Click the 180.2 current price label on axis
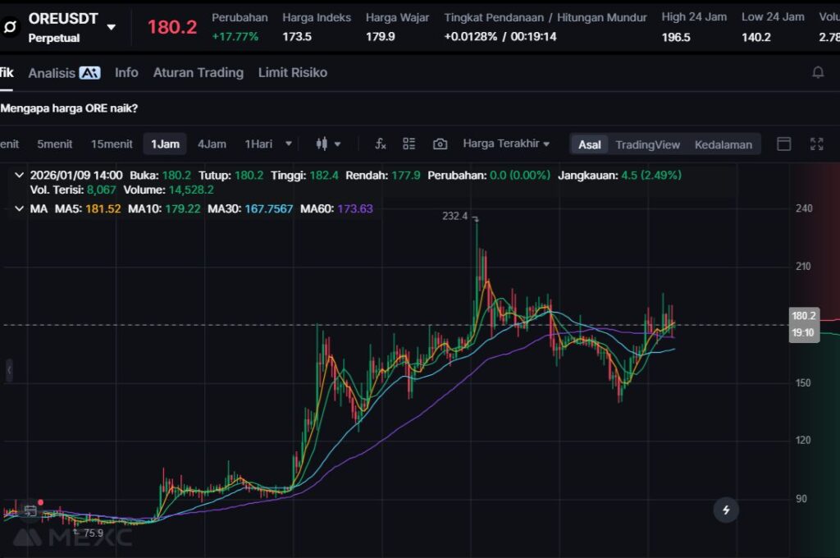Image resolution: width=840 pixels, height=558 pixels. pos(804,316)
